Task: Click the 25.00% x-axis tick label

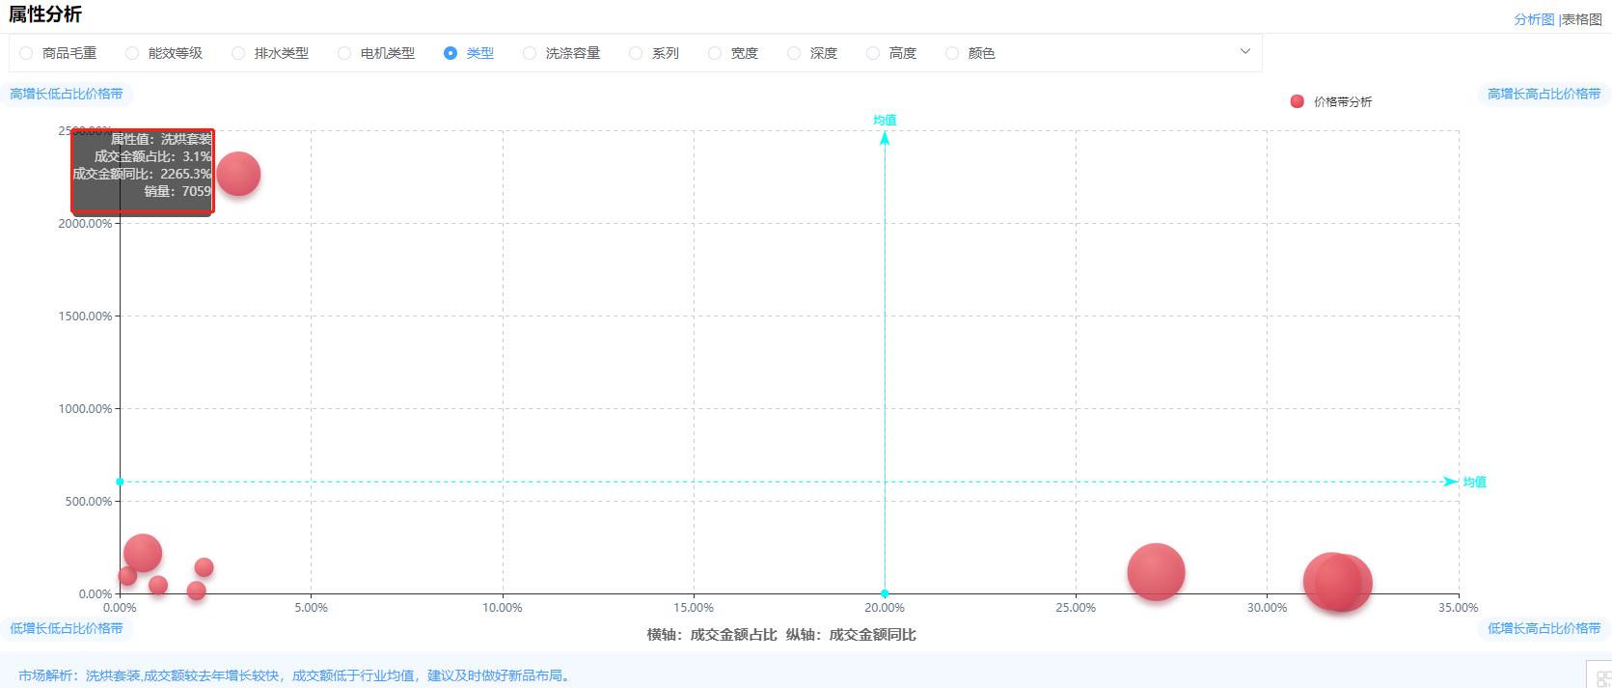Action: [1076, 608]
